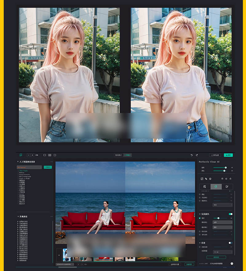
Task: Open the Universal preset group dropdown
Action: 29,167
